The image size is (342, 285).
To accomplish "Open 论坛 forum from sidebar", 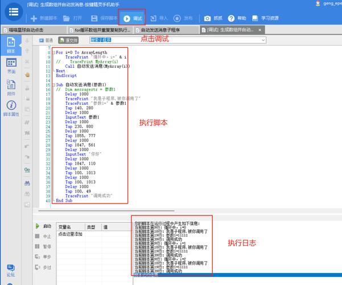I will point(10,271).
